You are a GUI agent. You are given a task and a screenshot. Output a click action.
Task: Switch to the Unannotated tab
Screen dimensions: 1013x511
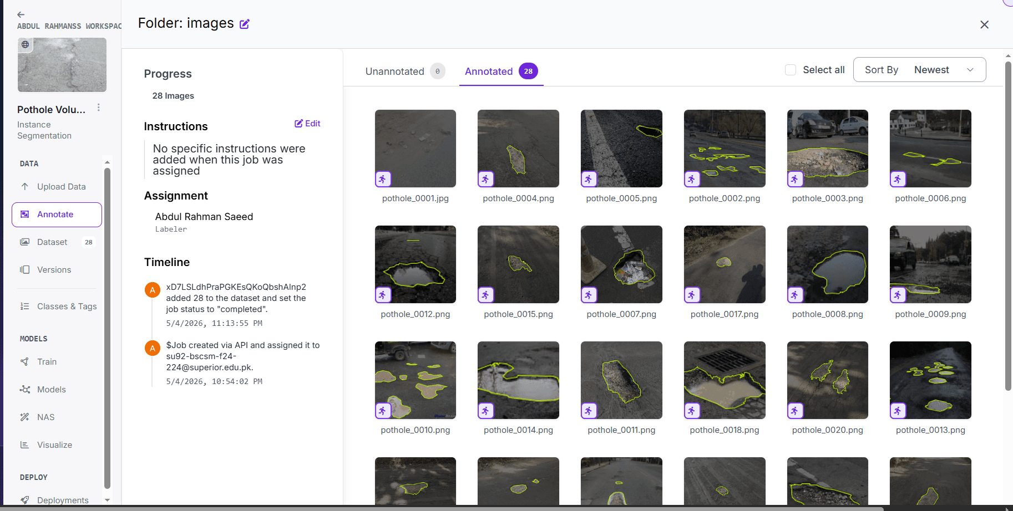pyautogui.click(x=405, y=71)
